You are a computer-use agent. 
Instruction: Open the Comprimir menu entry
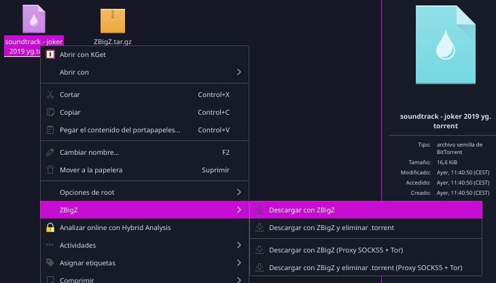(x=145, y=278)
